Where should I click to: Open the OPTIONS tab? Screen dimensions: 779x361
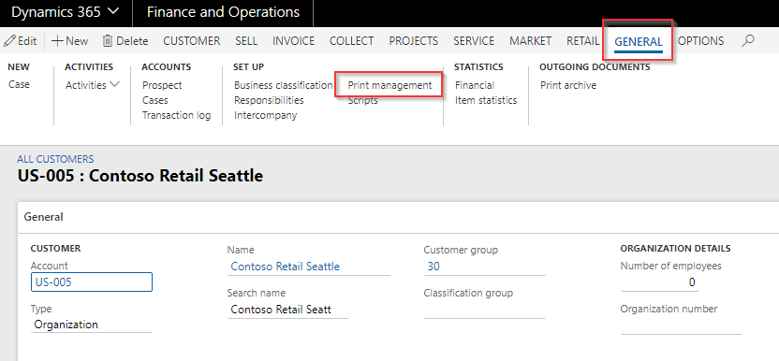pos(701,41)
